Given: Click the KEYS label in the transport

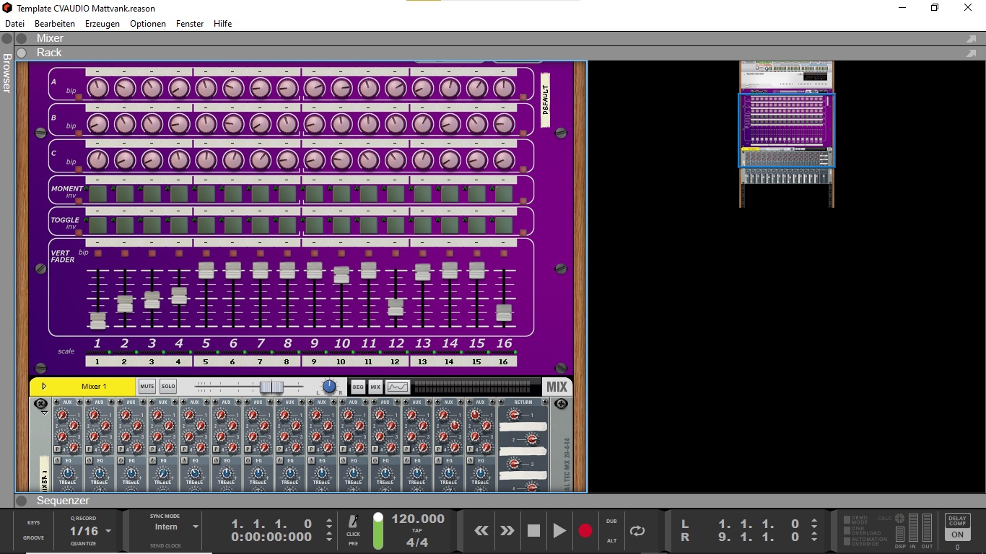Looking at the screenshot, I should (x=33, y=522).
